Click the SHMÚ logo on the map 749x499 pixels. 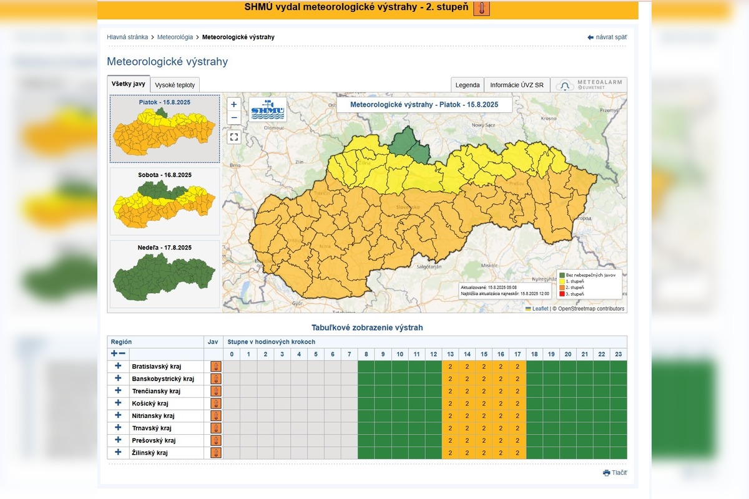268,109
